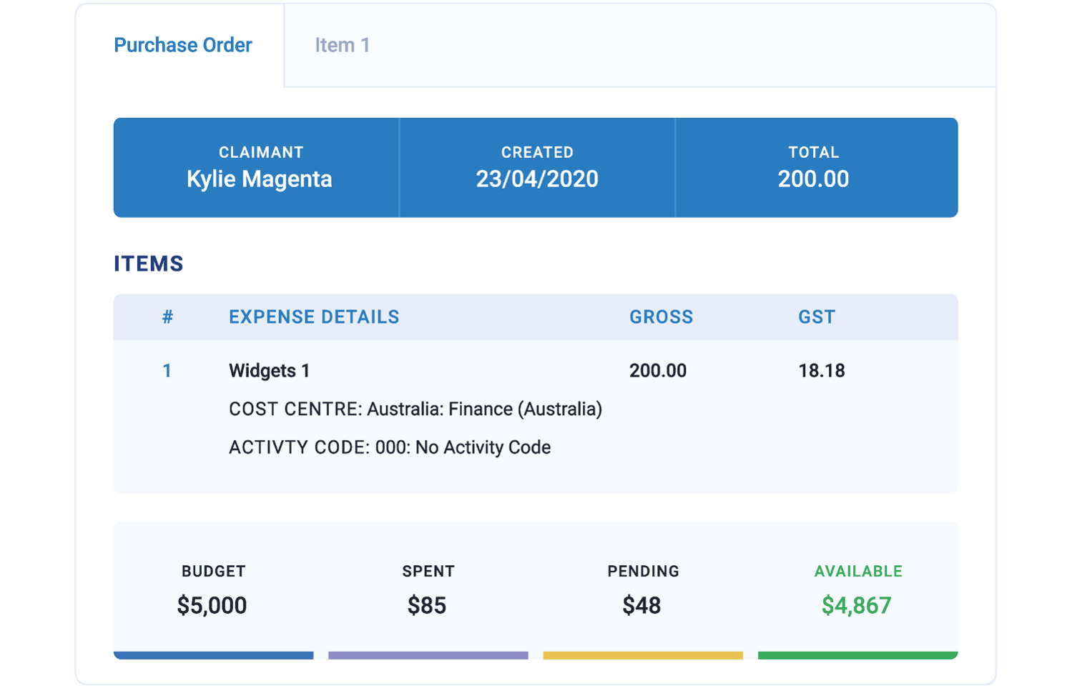Click the purple Spent bar
Viewport: 1072px width, 688px height.
tap(428, 655)
